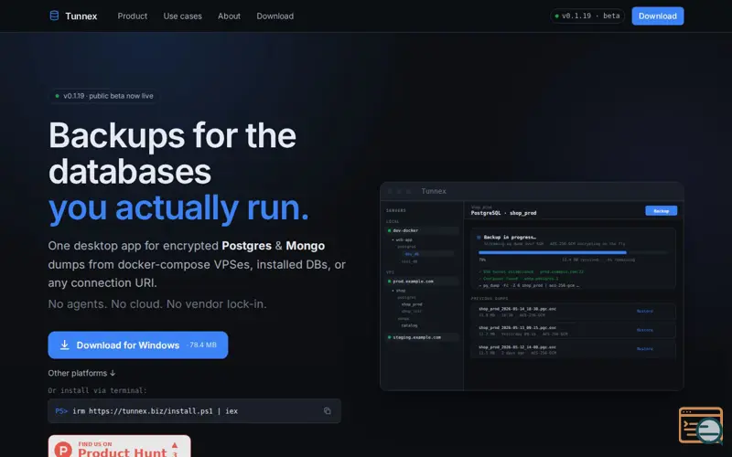The width and height of the screenshot is (732, 457).
Task: Restore the shop_prod 05-14 dump
Action: click(x=645, y=311)
